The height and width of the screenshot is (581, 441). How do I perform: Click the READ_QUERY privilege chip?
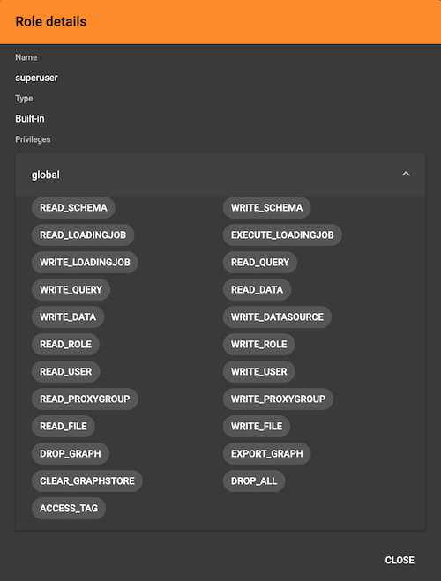260,263
